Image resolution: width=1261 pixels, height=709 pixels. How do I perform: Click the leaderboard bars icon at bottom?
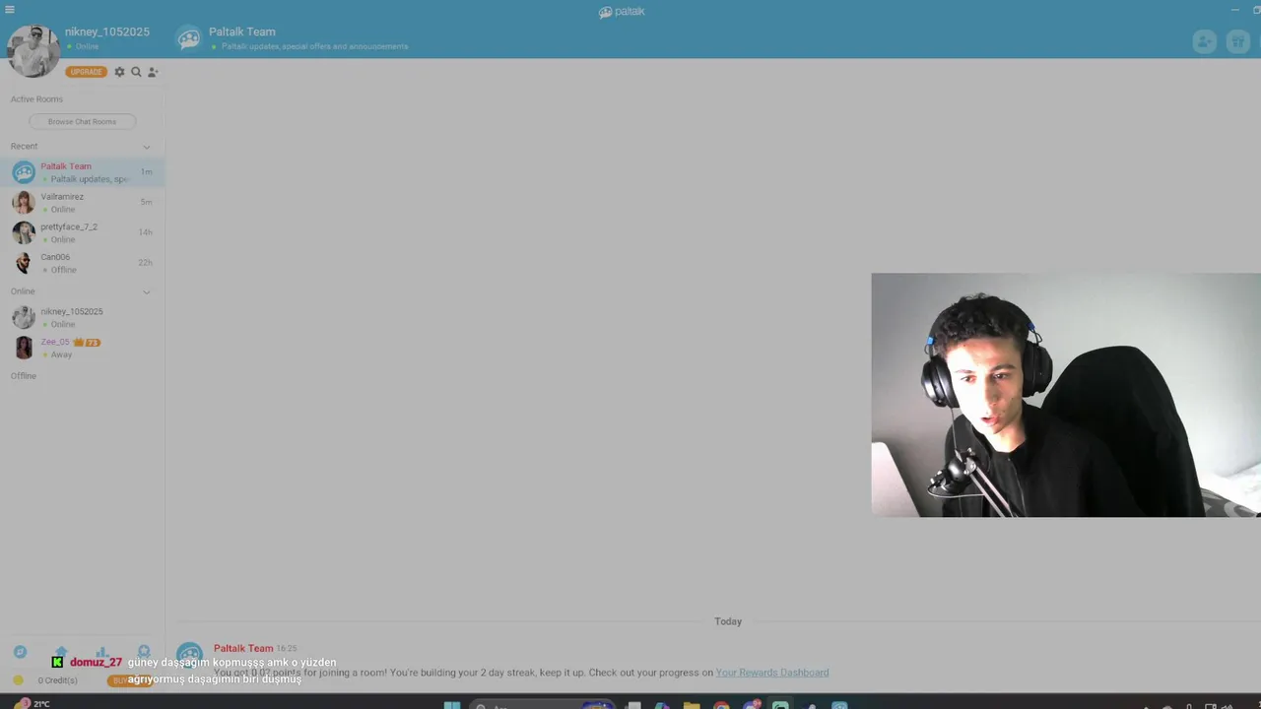(x=102, y=652)
